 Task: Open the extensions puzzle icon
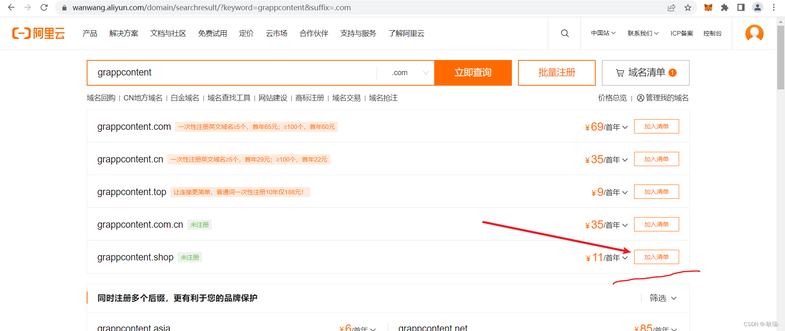[x=724, y=8]
